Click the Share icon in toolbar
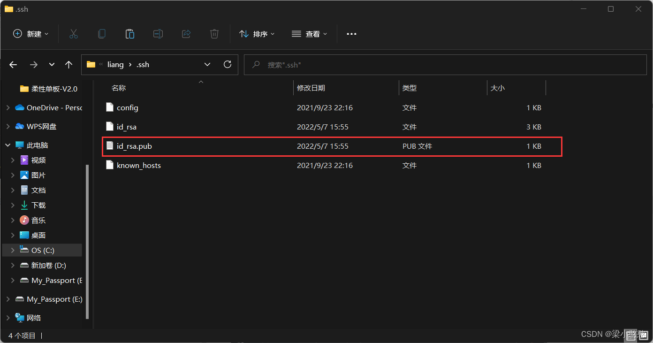 click(186, 34)
